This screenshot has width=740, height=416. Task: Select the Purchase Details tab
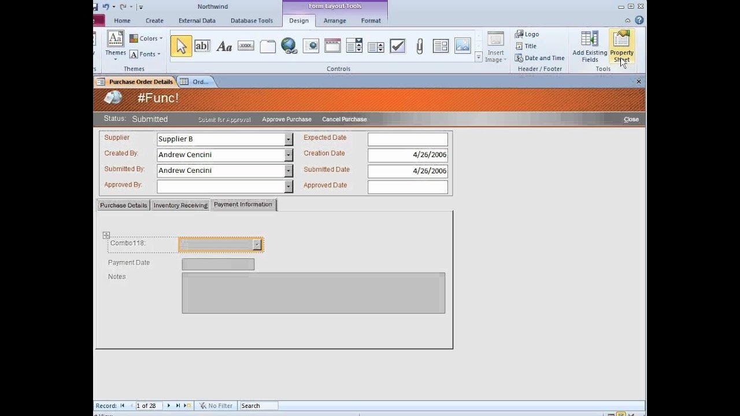pos(124,205)
